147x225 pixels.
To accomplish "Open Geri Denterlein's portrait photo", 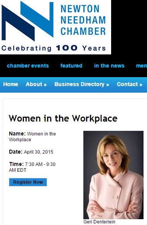I will 113,175.
